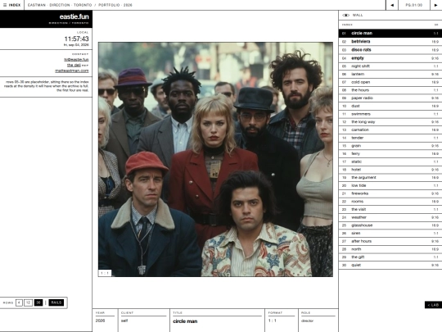Select index row 01 circle man
The image size is (442, 332).
[390, 34]
